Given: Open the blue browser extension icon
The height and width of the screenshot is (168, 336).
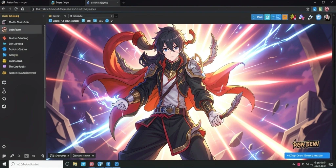Looking at the screenshot, I should [315, 9].
